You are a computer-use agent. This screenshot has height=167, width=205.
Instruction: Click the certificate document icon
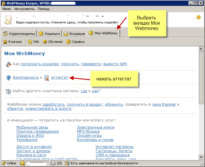coord(47,78)
